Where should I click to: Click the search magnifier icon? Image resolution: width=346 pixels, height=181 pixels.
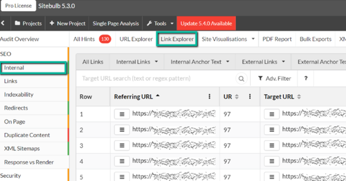(242, 79)
